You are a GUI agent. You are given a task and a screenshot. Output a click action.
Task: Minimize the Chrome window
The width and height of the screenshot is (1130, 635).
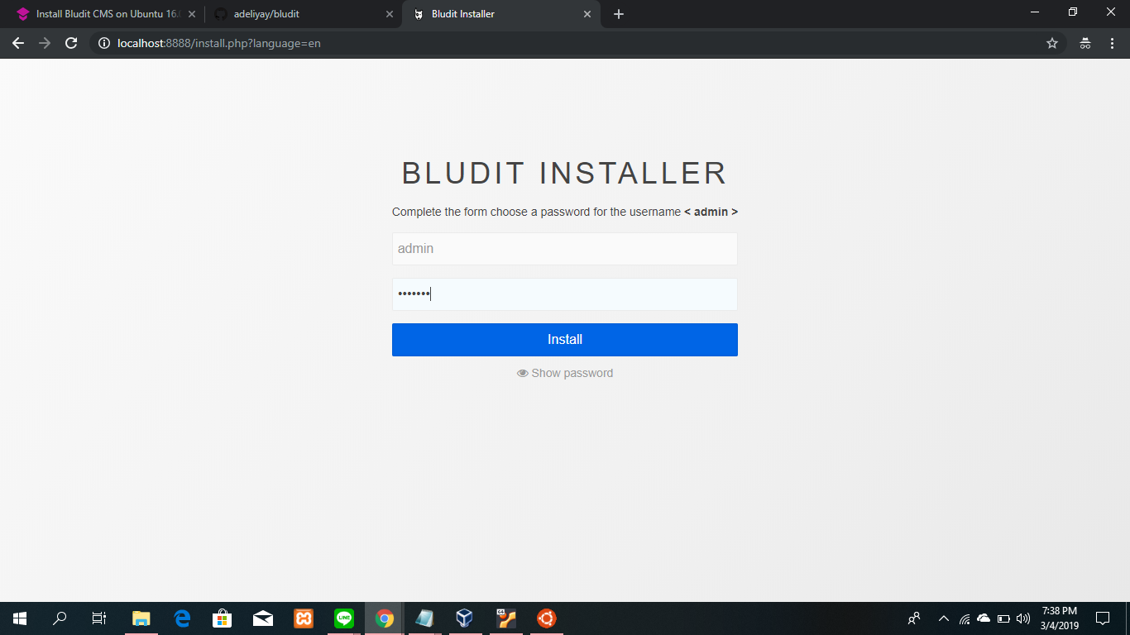click(x=1035, y=12)
